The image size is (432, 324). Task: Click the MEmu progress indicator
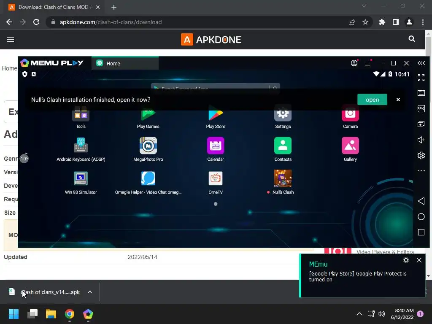click(24, 158)
